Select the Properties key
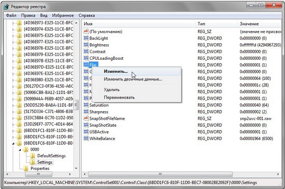The width and height of the screenshot is (285, 189). 40,169
